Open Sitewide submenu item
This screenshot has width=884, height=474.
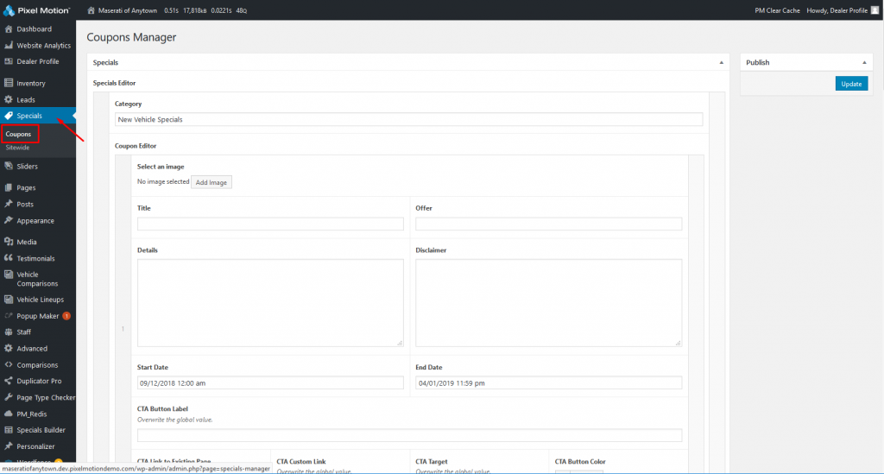(17, 148)
